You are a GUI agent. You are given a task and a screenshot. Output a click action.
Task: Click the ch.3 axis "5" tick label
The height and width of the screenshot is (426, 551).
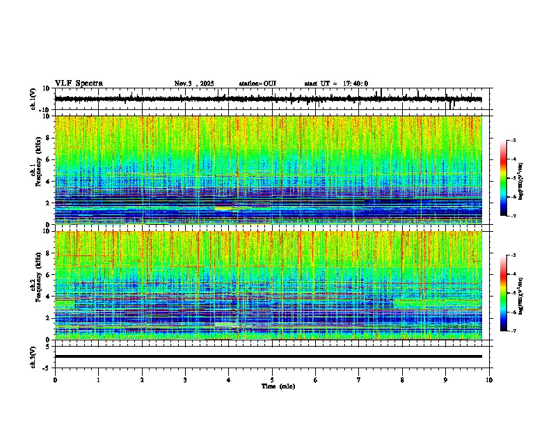tap(49, 346)
